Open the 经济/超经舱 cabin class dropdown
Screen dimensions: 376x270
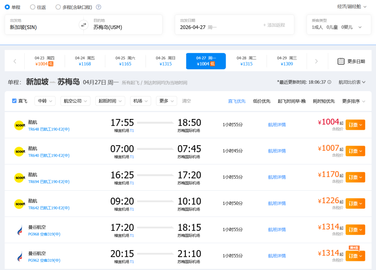pyautogui.click(x=352, y=7)
